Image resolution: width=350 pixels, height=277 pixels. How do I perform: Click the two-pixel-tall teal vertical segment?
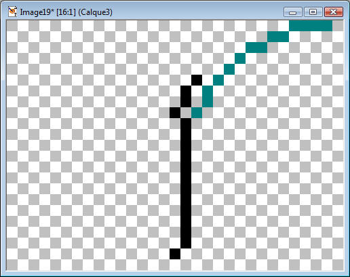[x=208, y=96]
